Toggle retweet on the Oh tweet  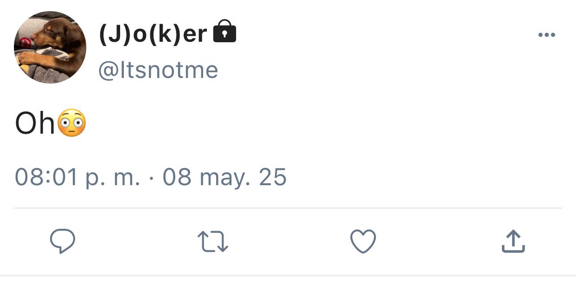(213, 242)
